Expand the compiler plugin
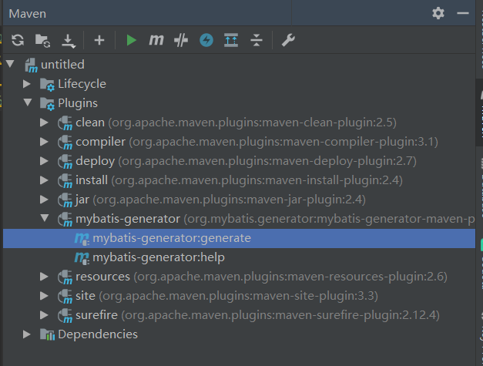Image resolution: width=483 pixels, height=366 pixels. coord(44,142)
